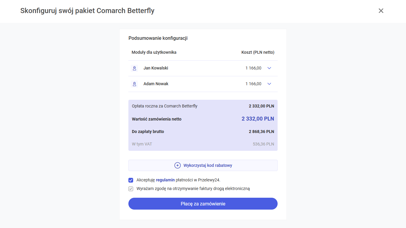Click the 'Koszt (PLN netto)' column header

(x=258, y=52)
